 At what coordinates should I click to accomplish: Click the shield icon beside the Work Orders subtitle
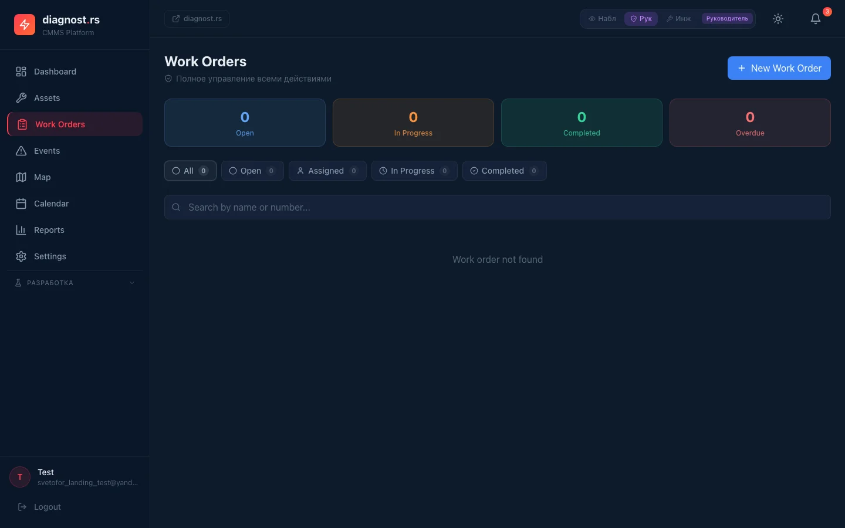[168, 79]
